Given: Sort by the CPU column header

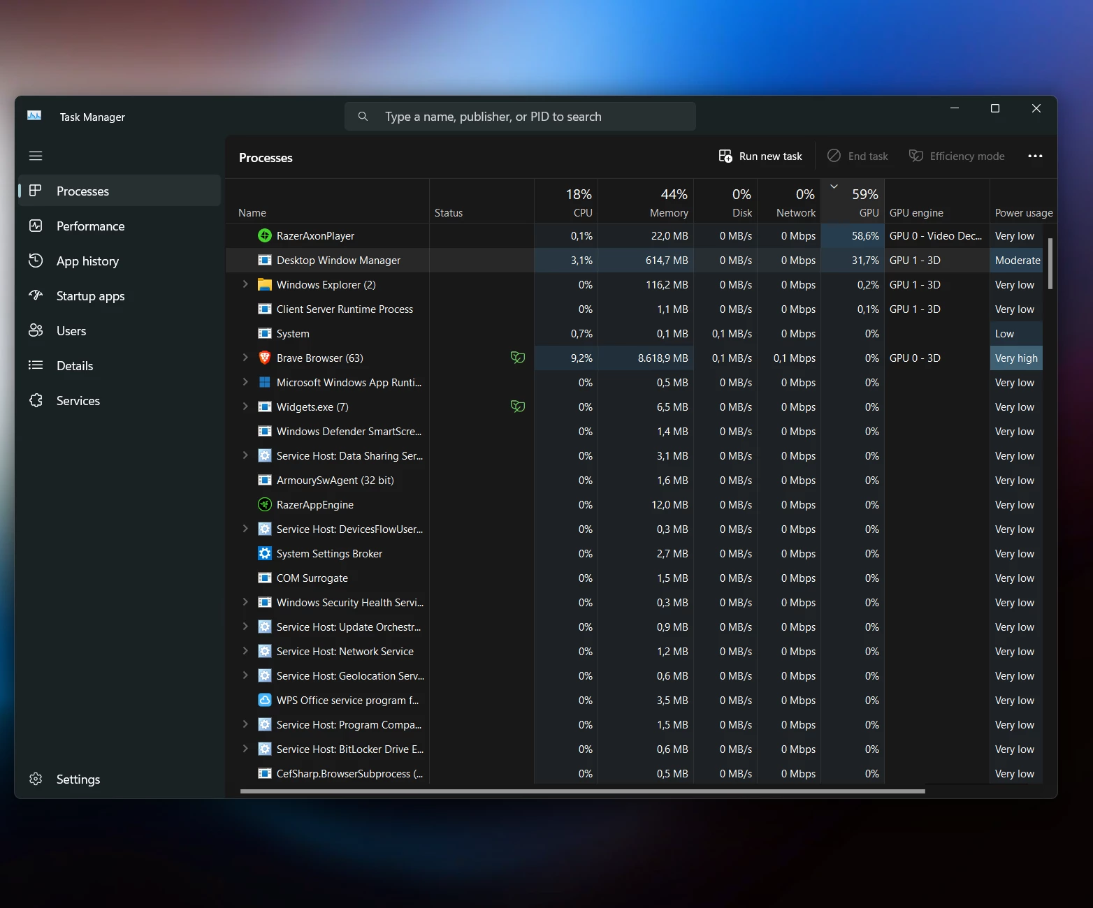Looking at the screenshot, I should tap(566, 201).
